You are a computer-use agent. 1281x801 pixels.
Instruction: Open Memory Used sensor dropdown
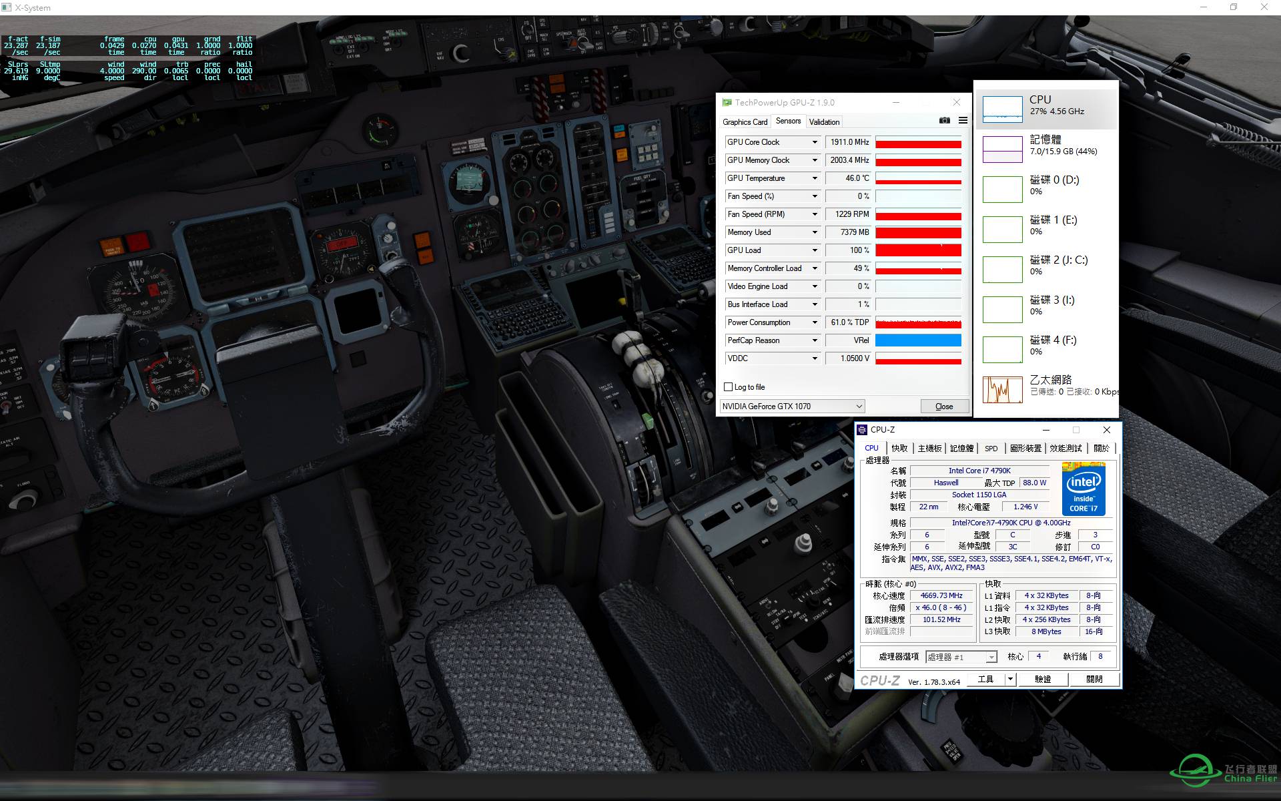(x=815, y=232)
